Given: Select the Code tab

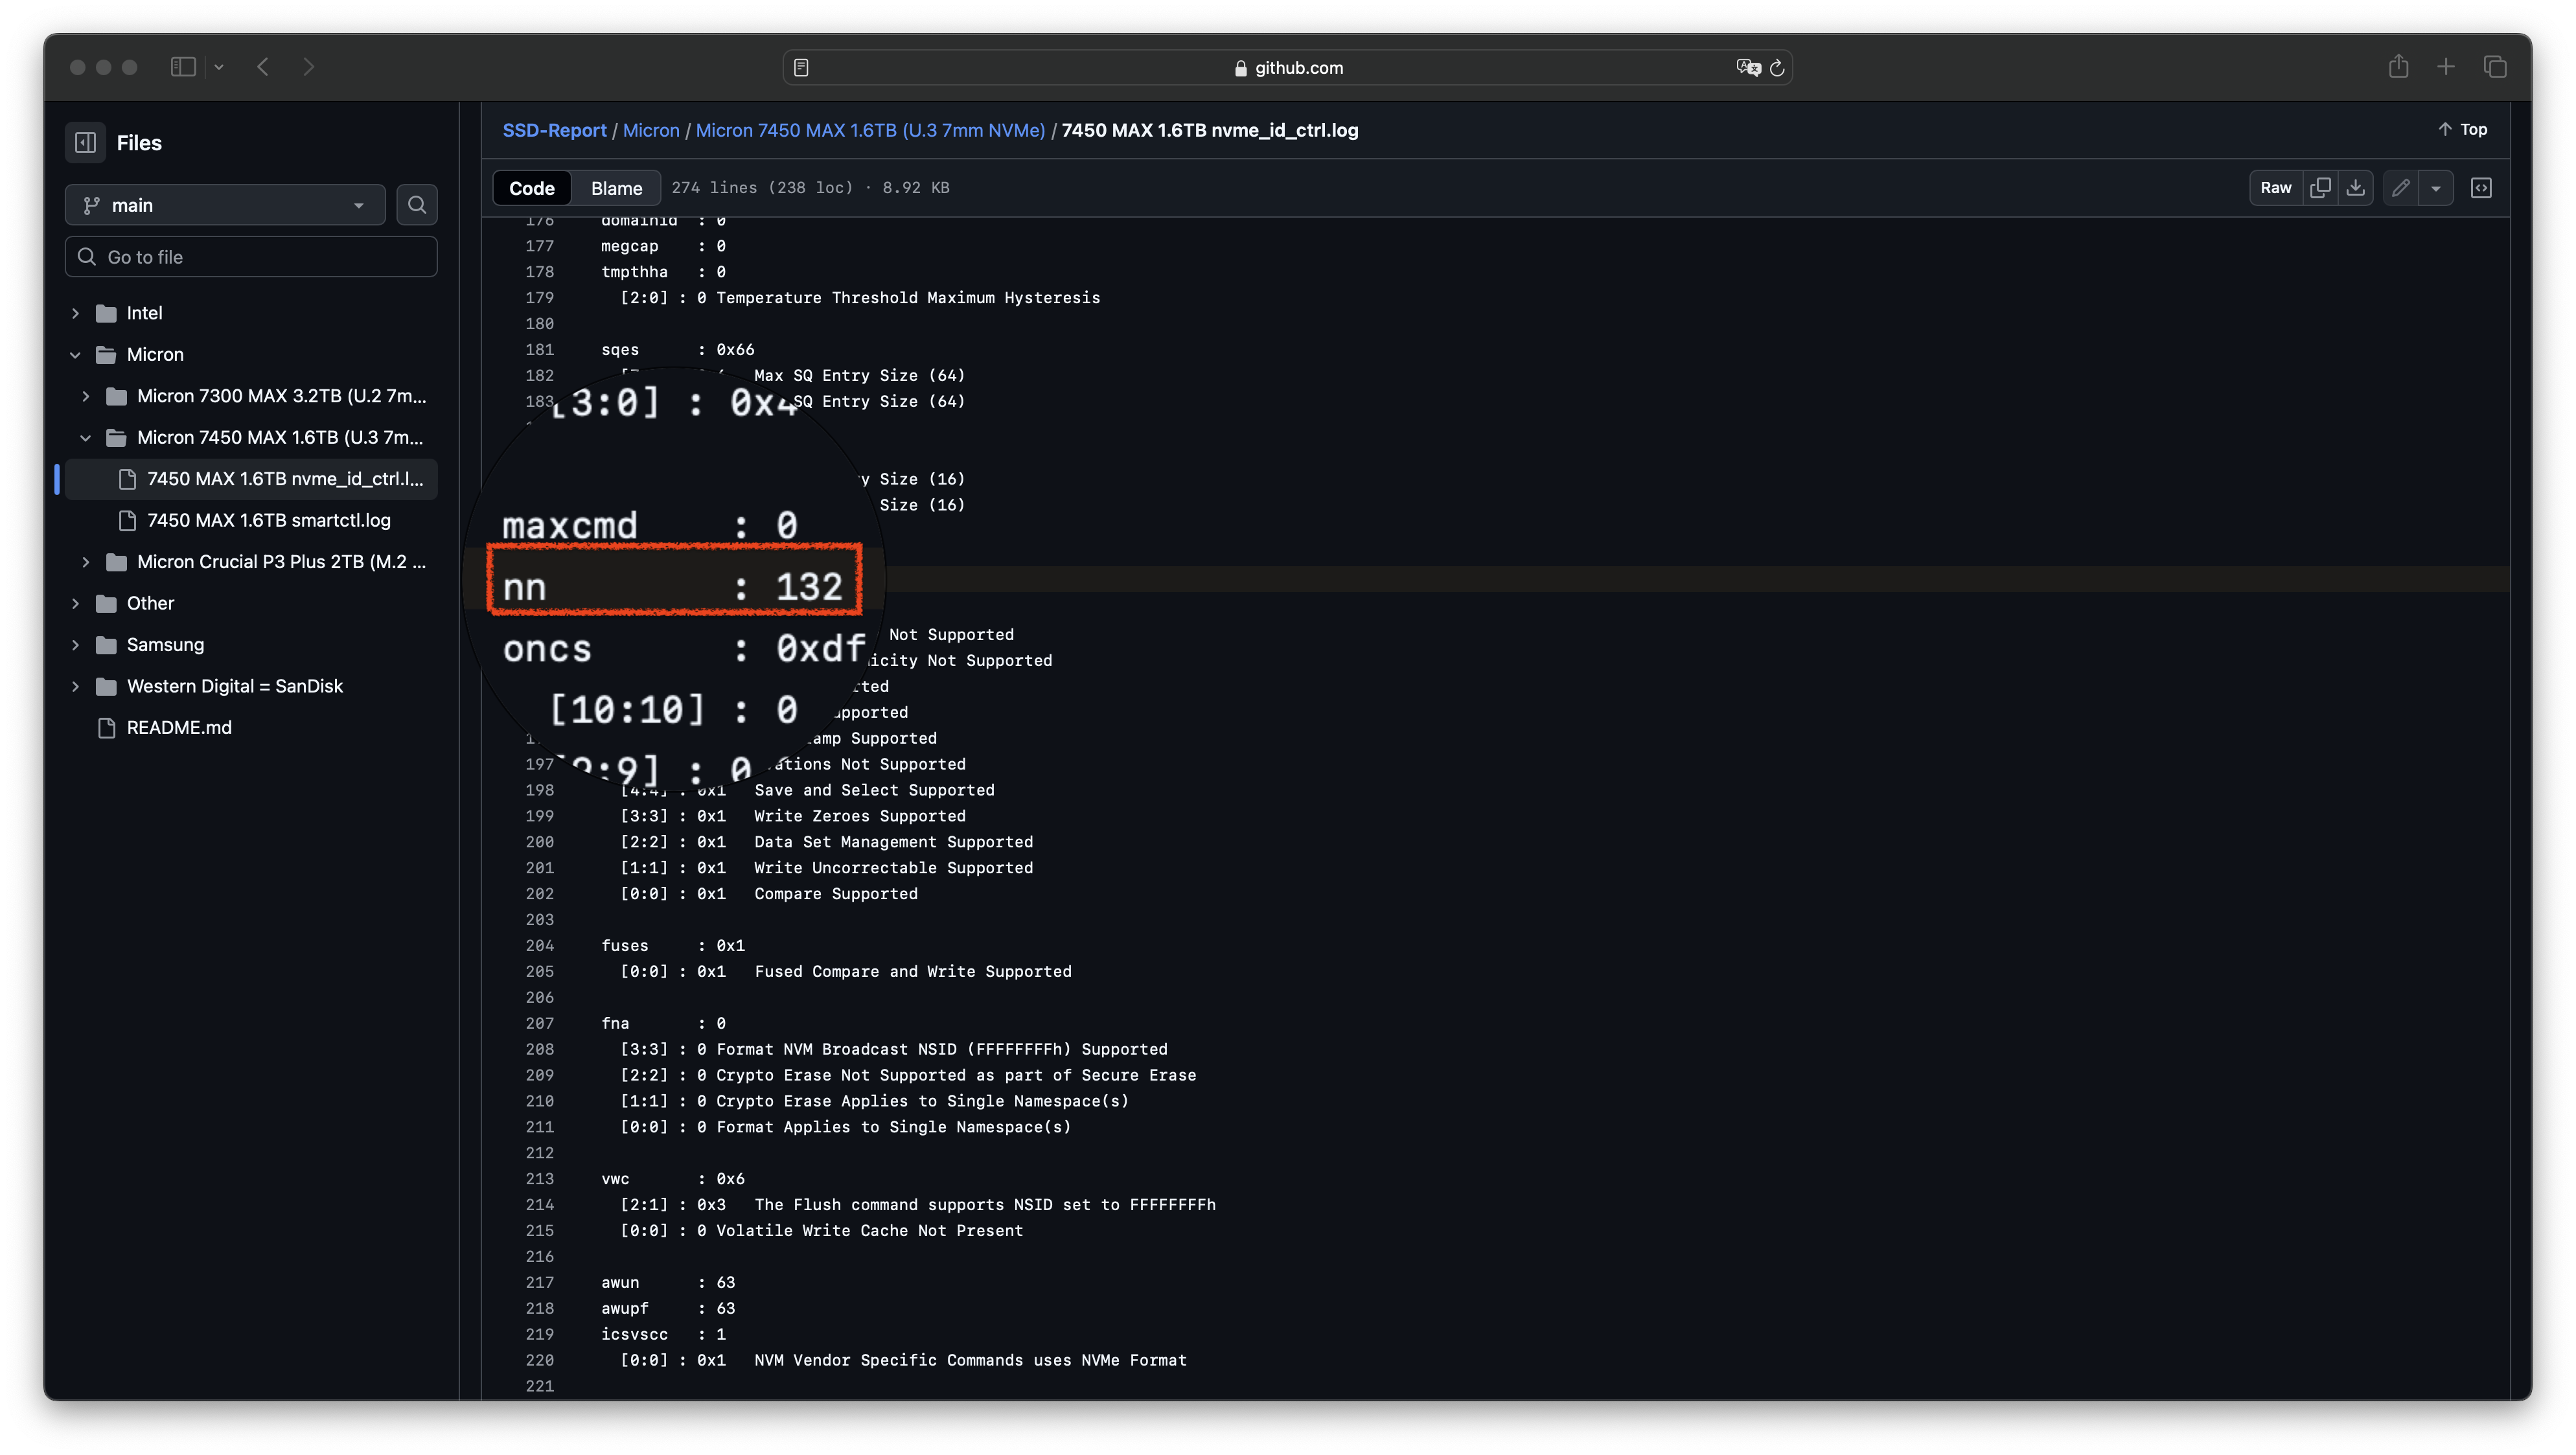Looking at the screenshot, I should pyautogui.click(x=531, y=188).
